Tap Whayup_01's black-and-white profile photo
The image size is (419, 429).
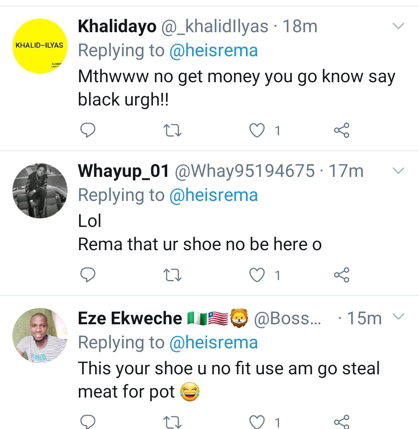[x=40, y=190]
